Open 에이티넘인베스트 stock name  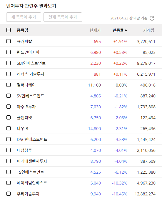click(x=32, y=183)
